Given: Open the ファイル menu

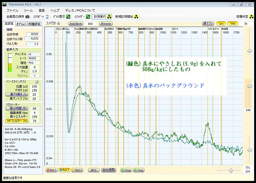Looking at the screenshot, I should click(12, 11).
